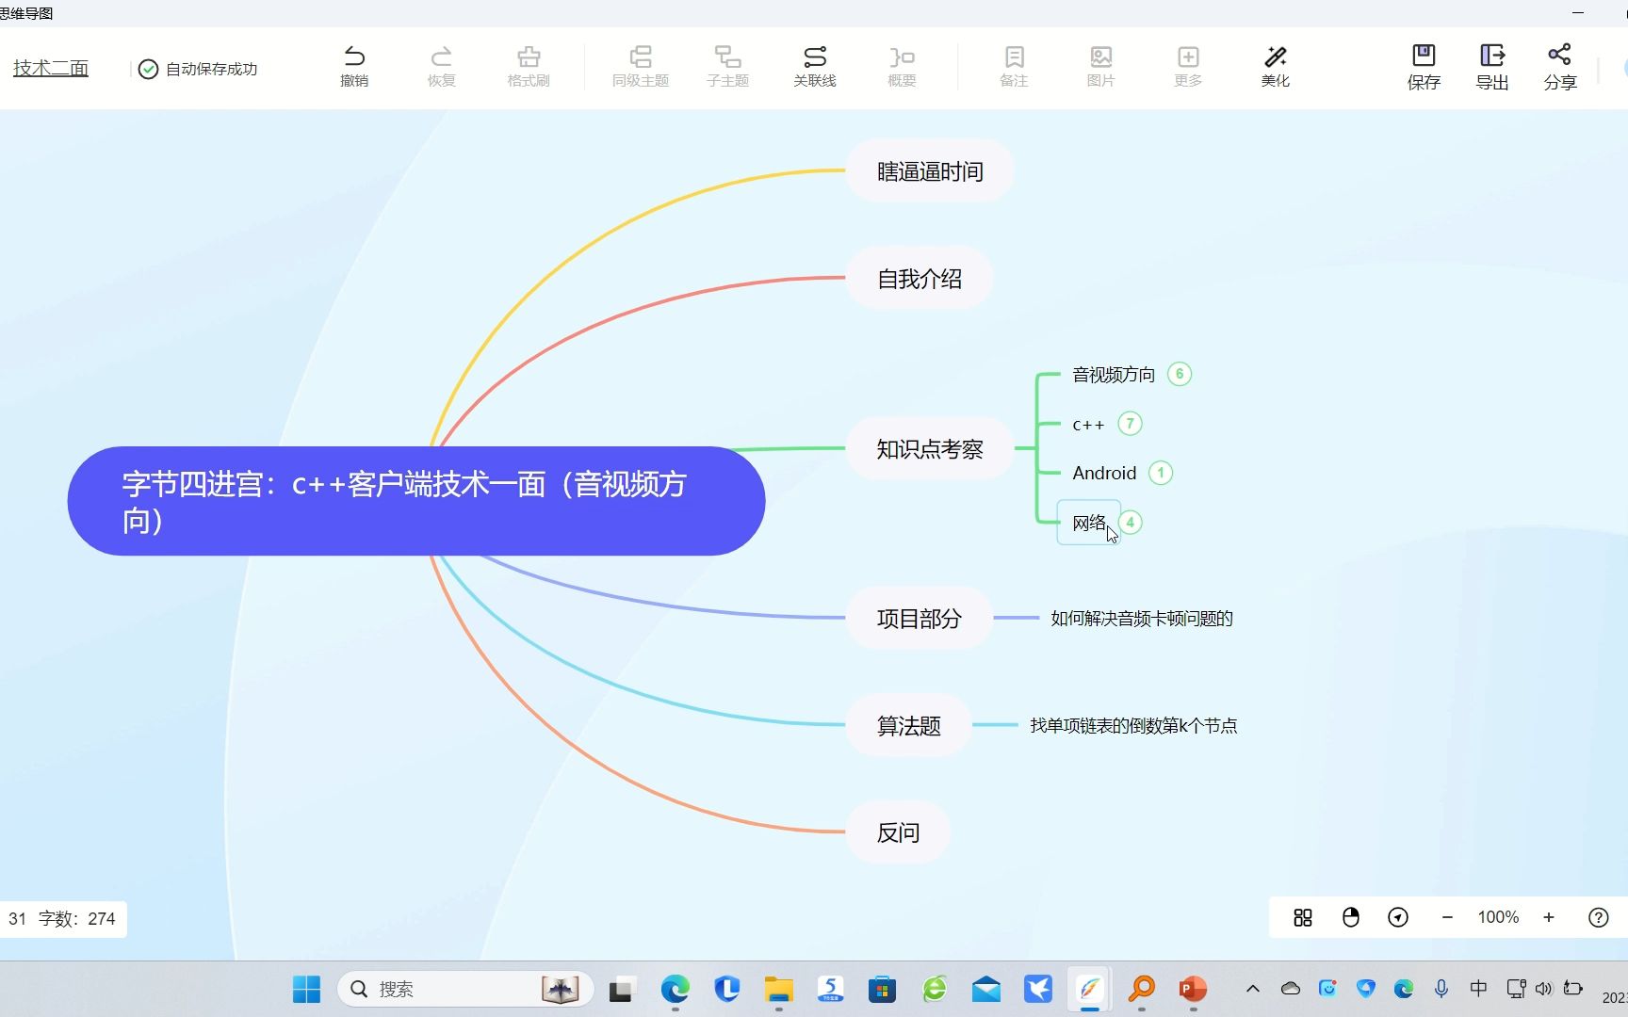Save the mind map with 保存
Image resolution: width=1628 pixels, height=1017 pixels.
pos(1424,67)
